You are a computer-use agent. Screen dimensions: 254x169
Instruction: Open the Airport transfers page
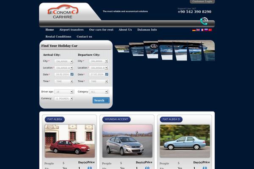point(72,30)
